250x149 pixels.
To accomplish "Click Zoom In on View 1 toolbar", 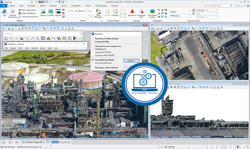I will tap(23, 29).
